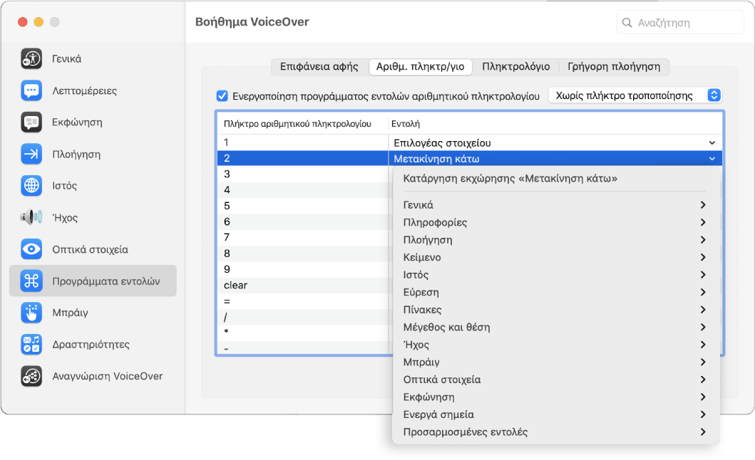Switch to the Γρήγορη πλοήγηση tab
755x460 pixels.
click(613, 67)
